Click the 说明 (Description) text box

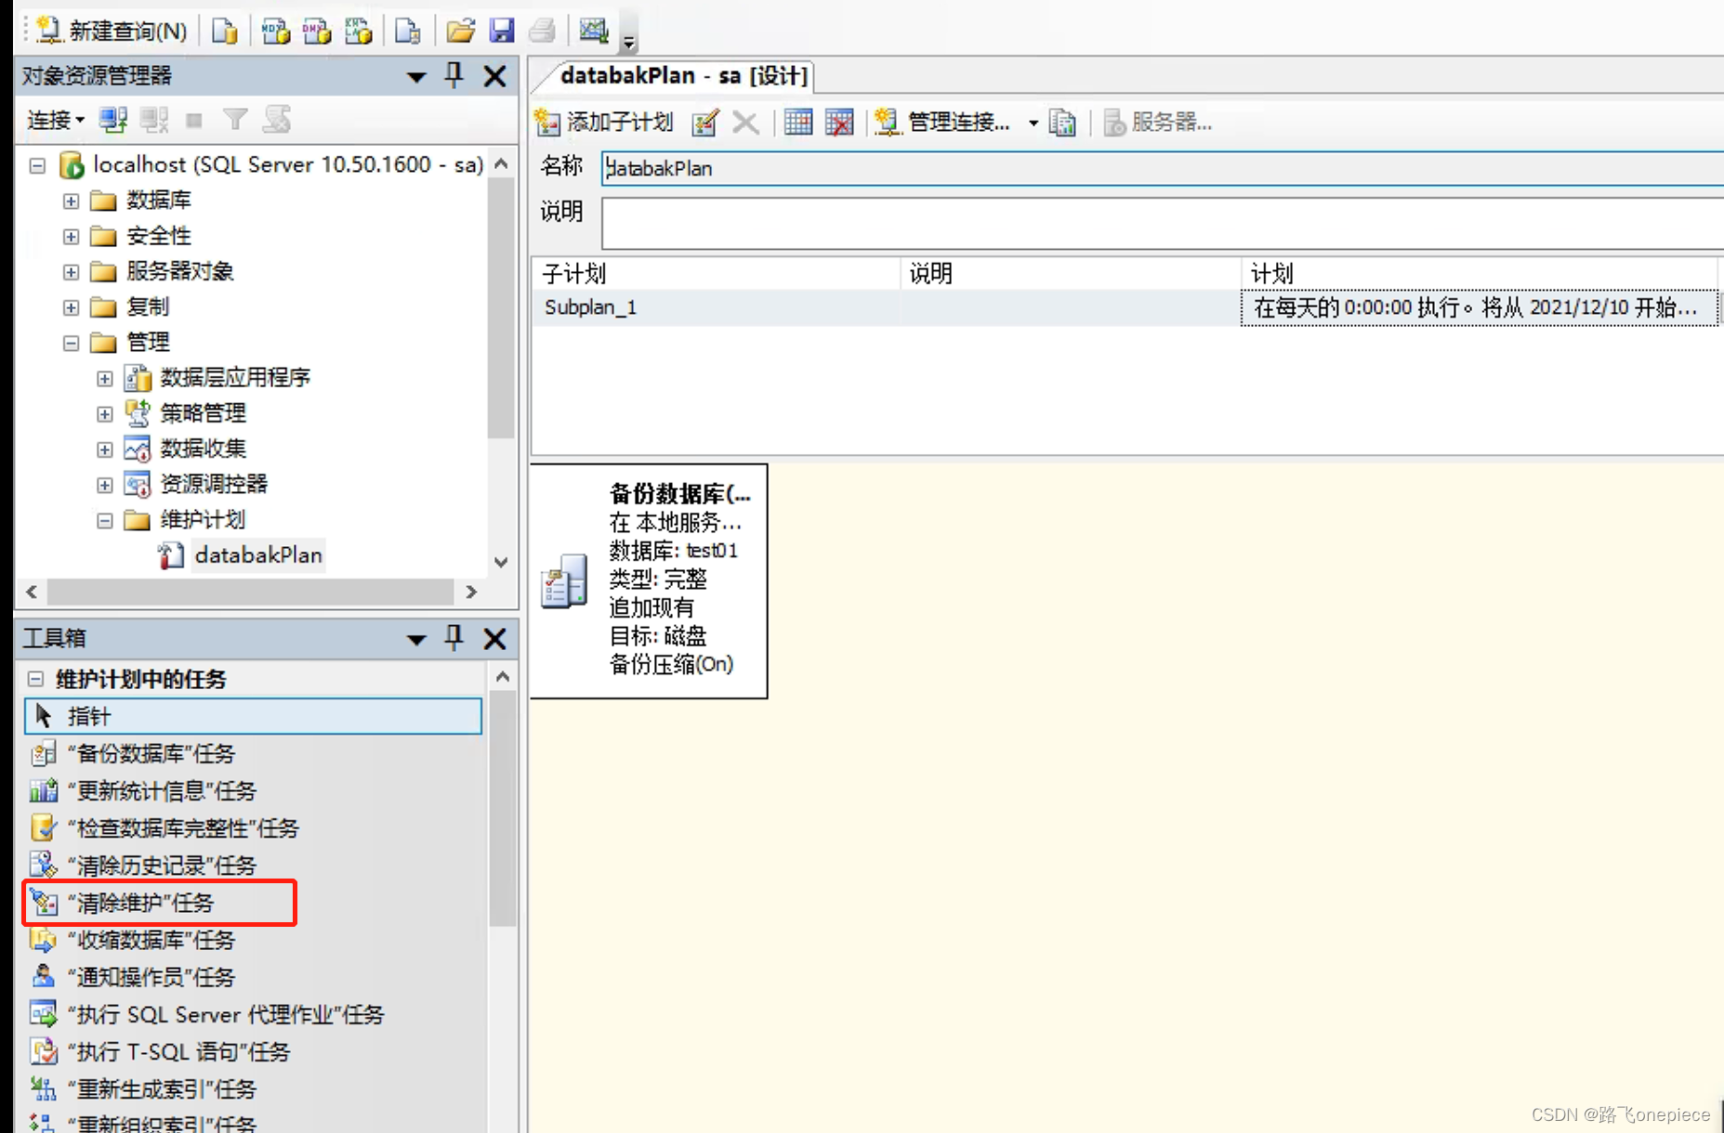click(x=1162, y=223)
